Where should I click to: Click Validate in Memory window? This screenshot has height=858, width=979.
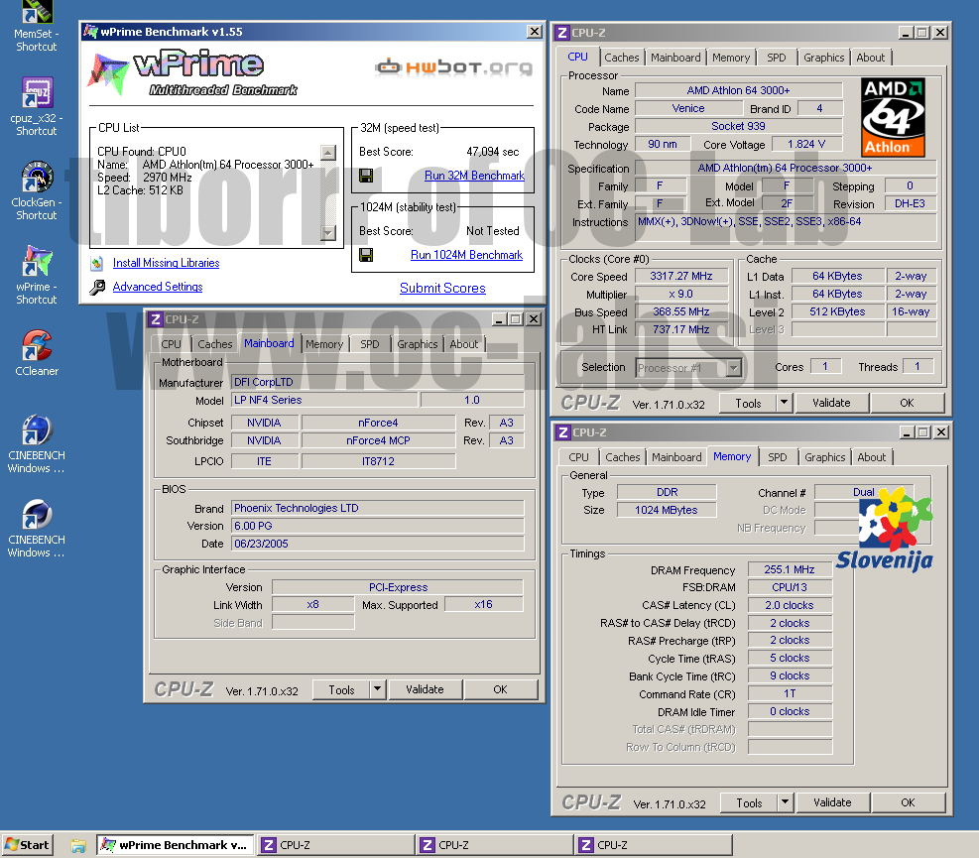click(x=832, y=802)
